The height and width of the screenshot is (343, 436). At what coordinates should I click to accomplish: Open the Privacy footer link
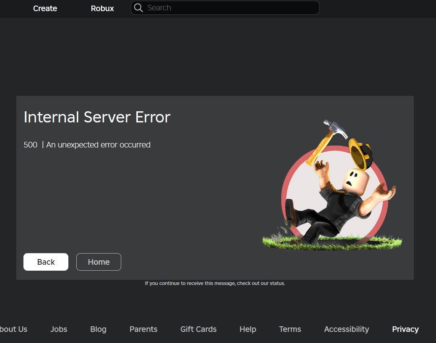[405, 329]
